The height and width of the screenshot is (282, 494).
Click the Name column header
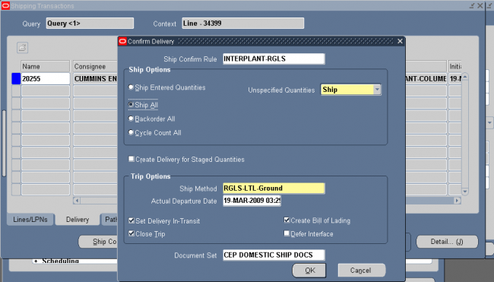[x=46, y=66]
